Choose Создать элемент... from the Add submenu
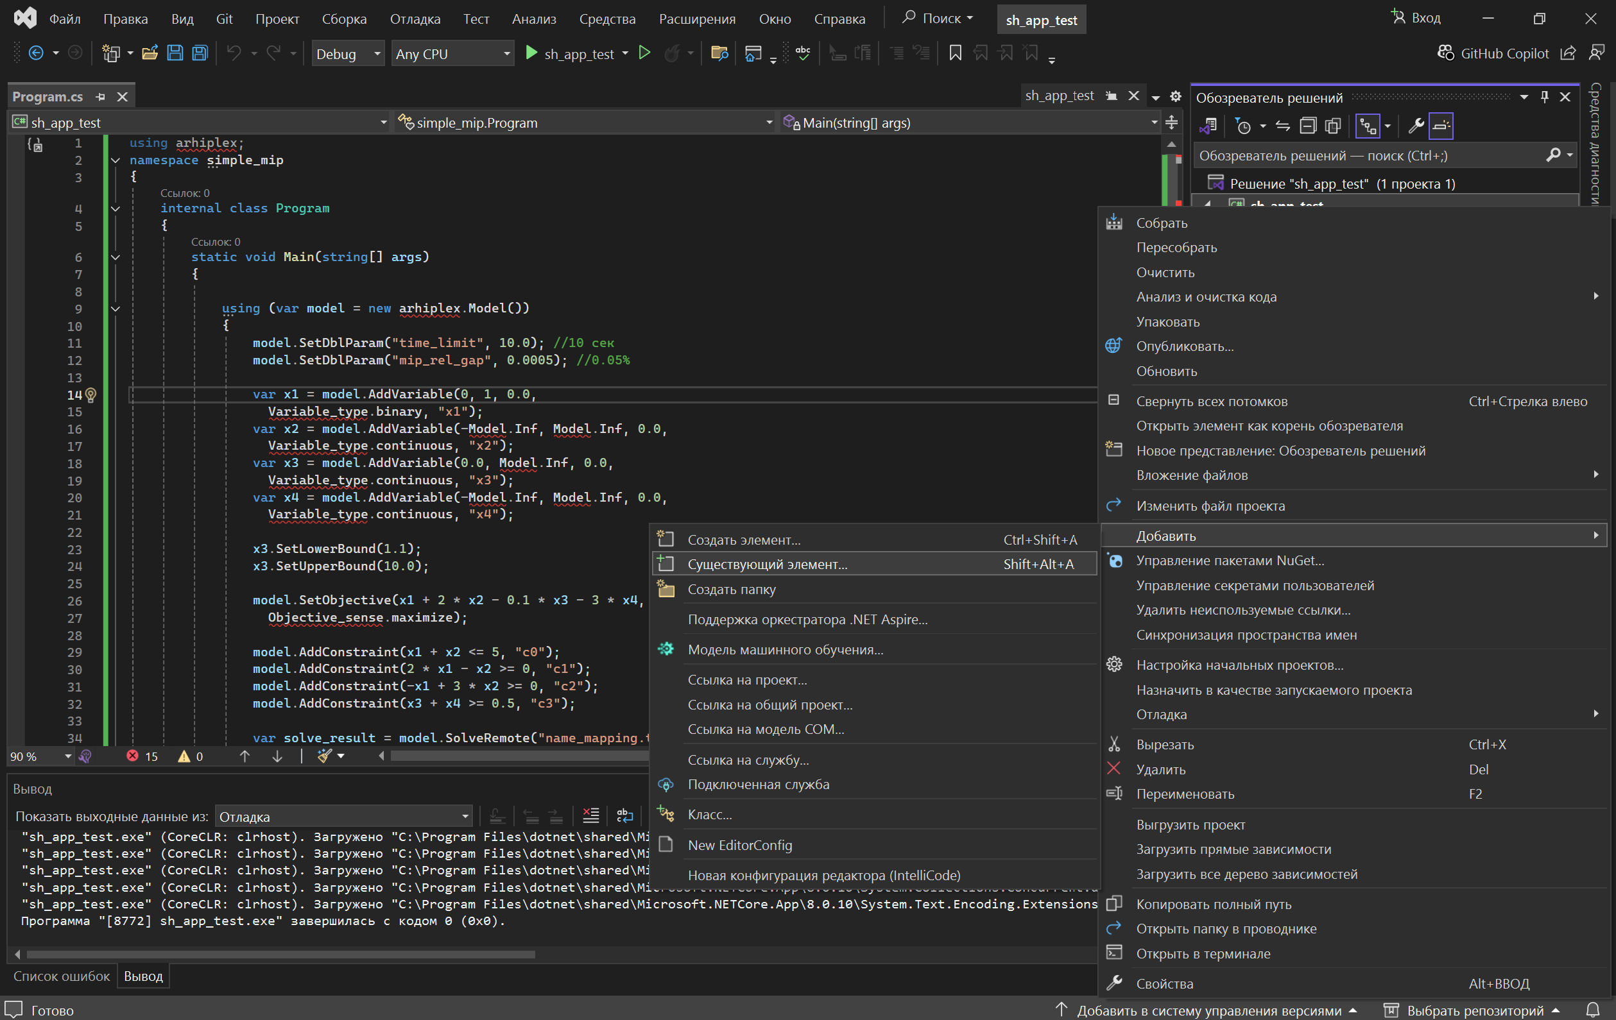1616x1020 pixels. tap(875, 539)
